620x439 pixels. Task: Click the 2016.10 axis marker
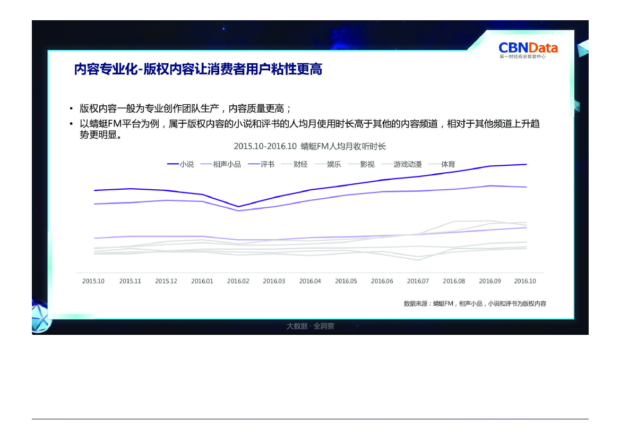point(526,281)
